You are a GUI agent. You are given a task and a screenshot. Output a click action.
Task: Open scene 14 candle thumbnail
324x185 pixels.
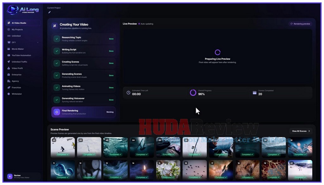click(142, 170)
